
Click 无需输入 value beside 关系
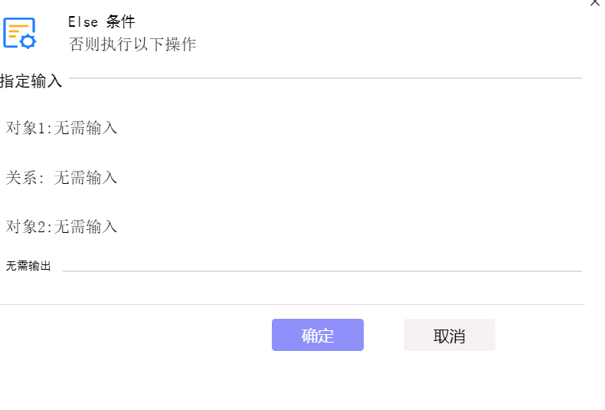click(85, 178)
